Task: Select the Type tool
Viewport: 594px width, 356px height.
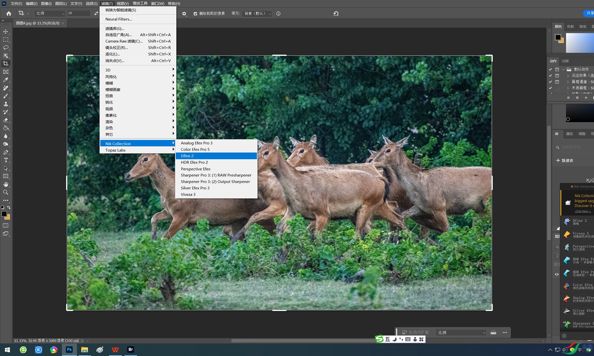Action: tap(6, 160)
